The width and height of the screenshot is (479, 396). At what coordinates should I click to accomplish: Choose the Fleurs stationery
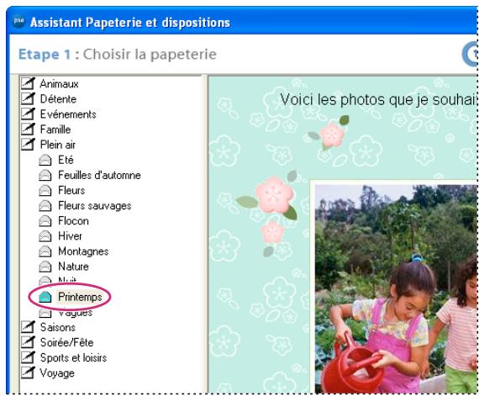(x=71, y=190)
